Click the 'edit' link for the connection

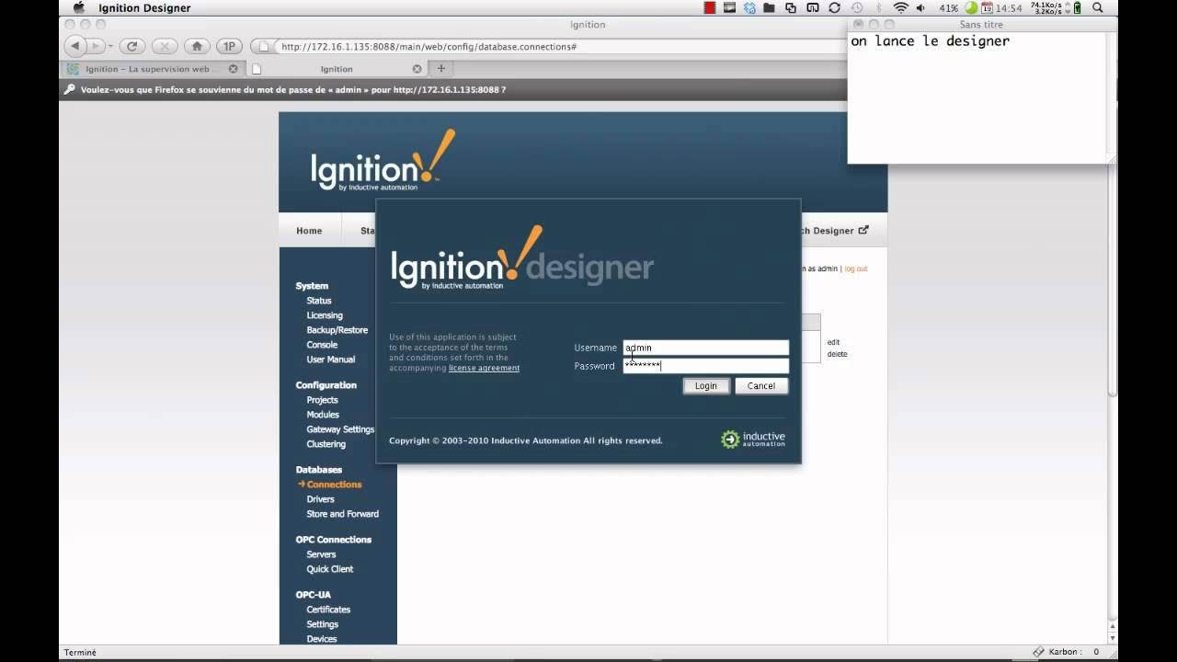point(833,342)
